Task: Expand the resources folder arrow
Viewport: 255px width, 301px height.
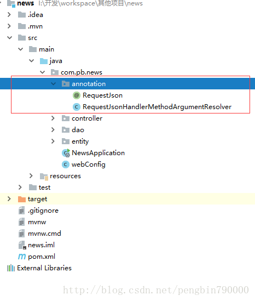Action: point(31,176)
